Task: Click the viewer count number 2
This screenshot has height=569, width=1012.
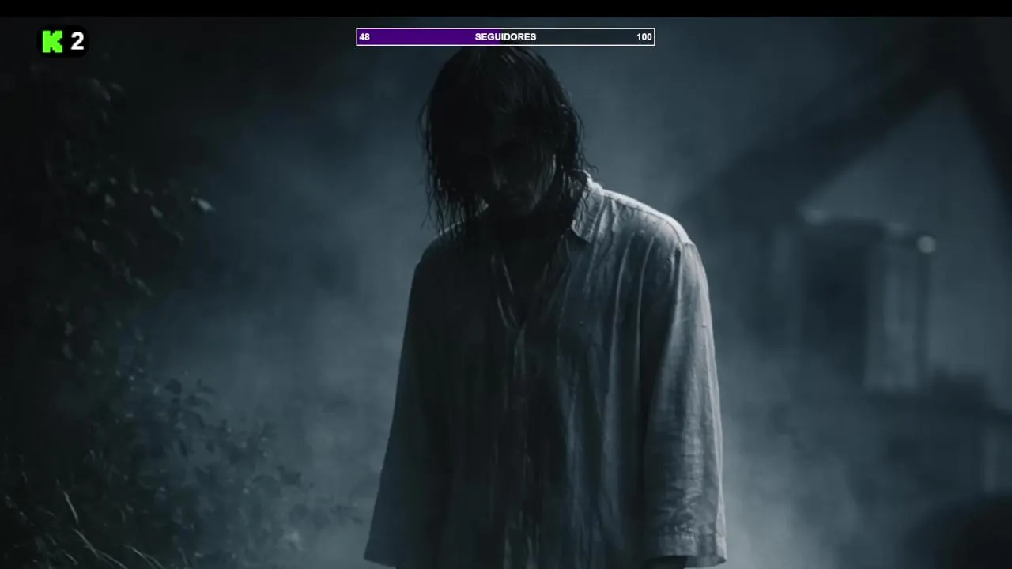Action: pos(77,42)
